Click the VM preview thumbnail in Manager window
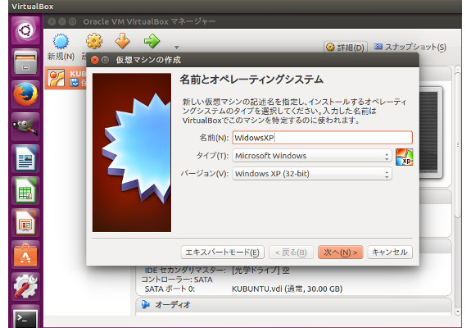The height and width of the screenshot is (328, 471). [431, 132]
